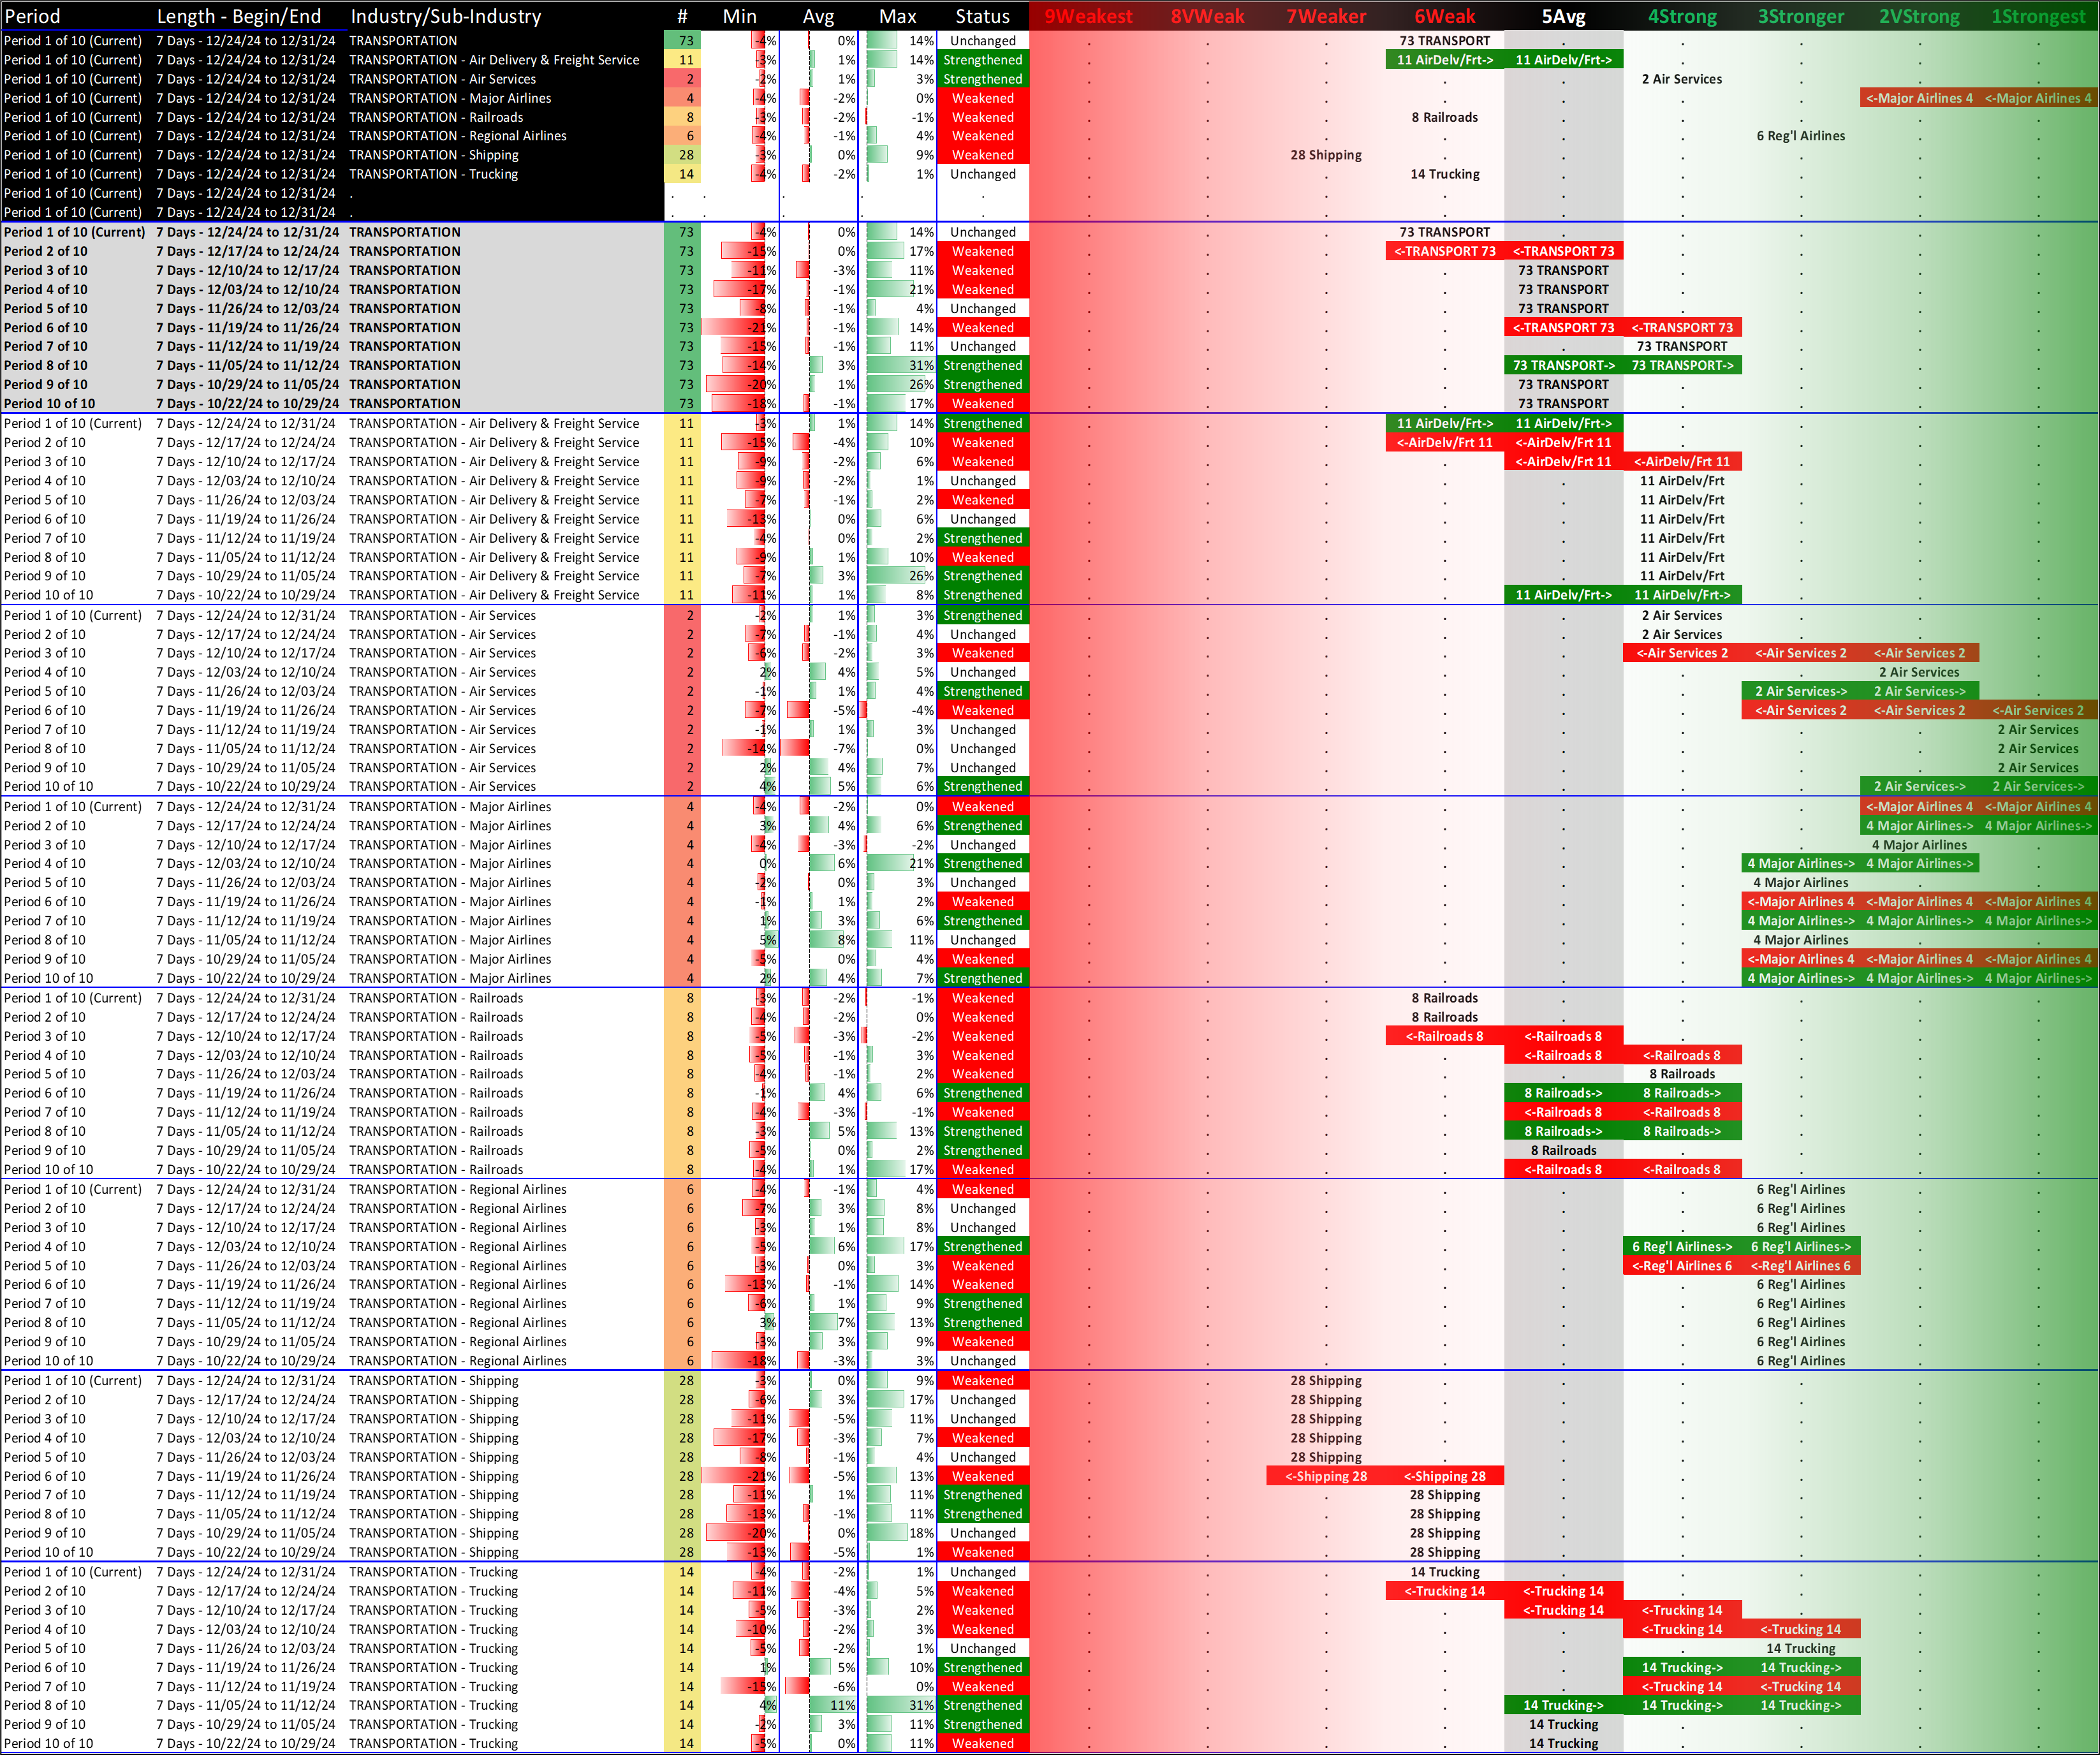This screenshot has height=1755, width=2100.
Task: Click '14 Trucking->' cell in 5Avg column
Action: pyautogui.click(x=1563, y=1705)
